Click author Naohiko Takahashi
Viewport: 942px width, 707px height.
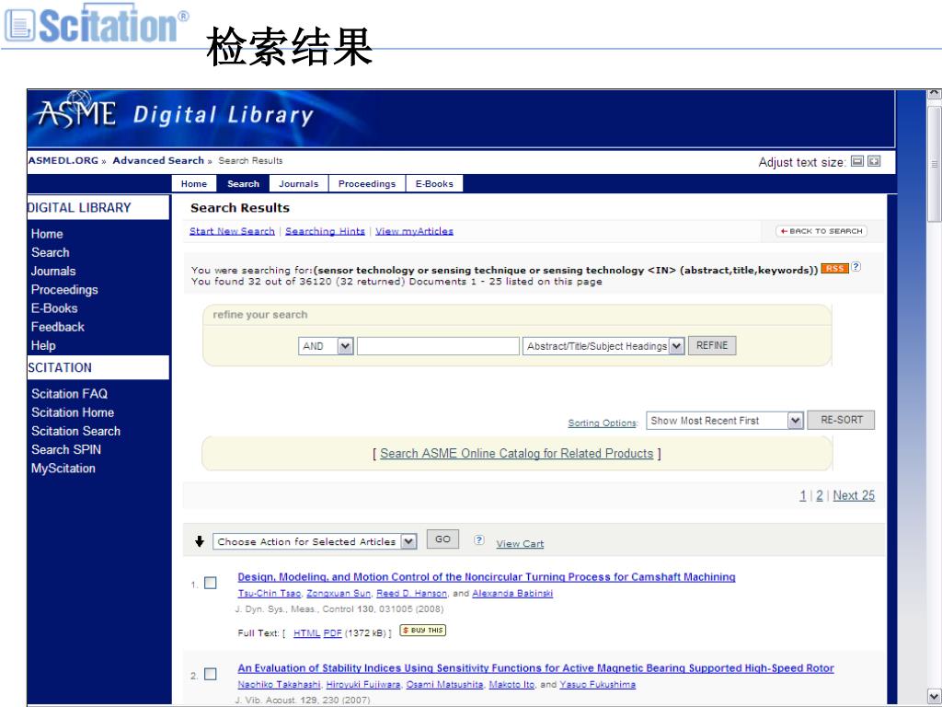point(279,685)
